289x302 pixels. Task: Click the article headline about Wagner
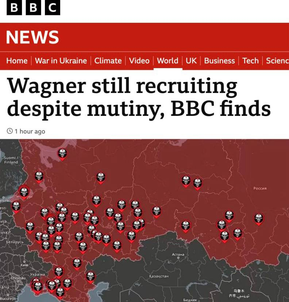tap(139, 97)
